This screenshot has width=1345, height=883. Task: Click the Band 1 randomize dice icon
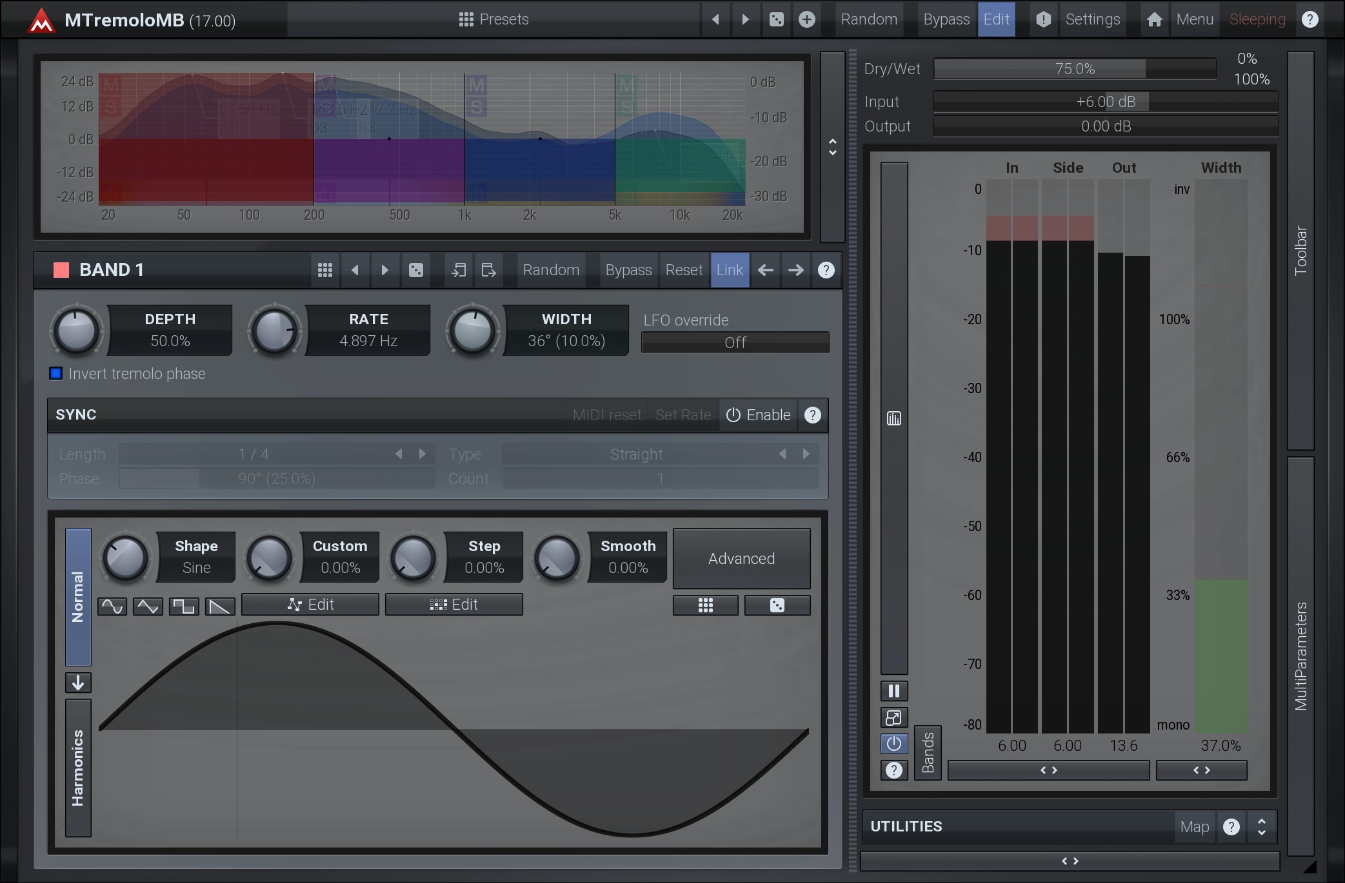point(416,270)
